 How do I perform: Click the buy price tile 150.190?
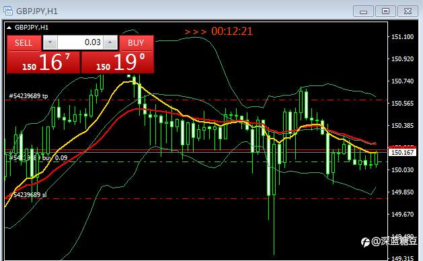tap(118, 62)
